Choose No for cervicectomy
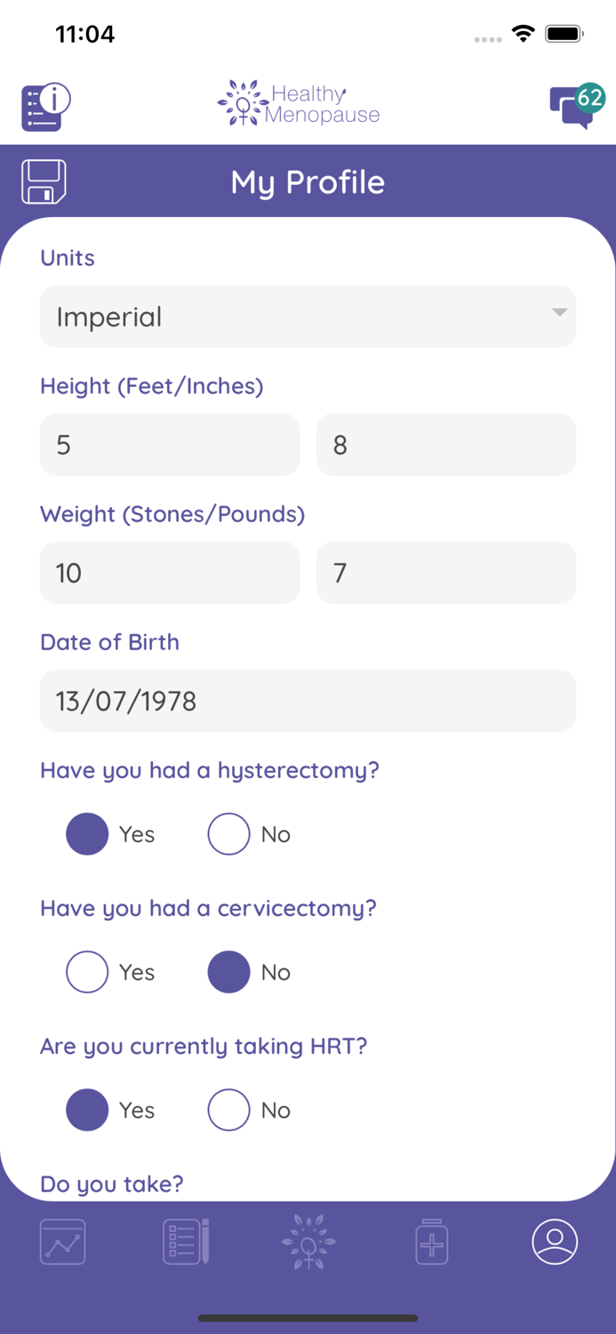The width and height of the screenshot is (616, 1334). click(228, 972)
